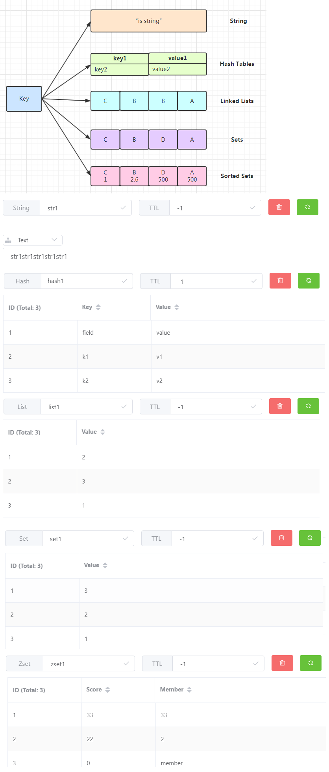Image resolution: width=329 pixels, height=772 pixels.
Task: Click the TTL field for zset1
Action: [x=213, y=664]
